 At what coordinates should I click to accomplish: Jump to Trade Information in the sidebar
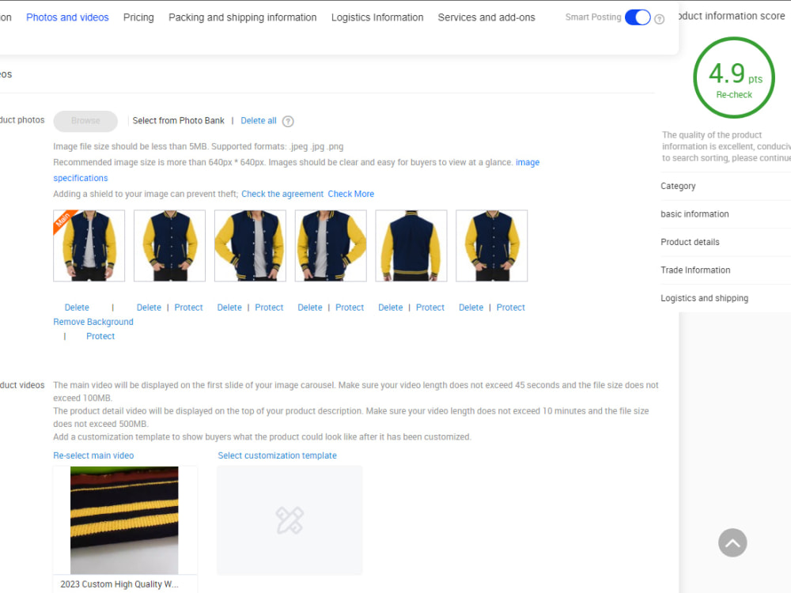[695, 270]
